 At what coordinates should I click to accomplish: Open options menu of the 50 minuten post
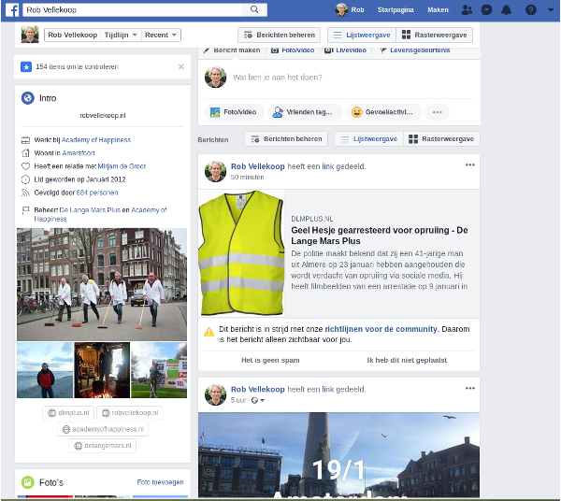470,165
